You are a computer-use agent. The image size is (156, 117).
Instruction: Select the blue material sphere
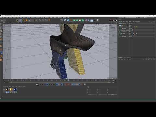pyautogui.click(x=15, y=90)
